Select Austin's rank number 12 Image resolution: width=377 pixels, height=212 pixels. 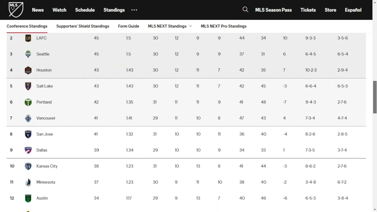point(12,198)
